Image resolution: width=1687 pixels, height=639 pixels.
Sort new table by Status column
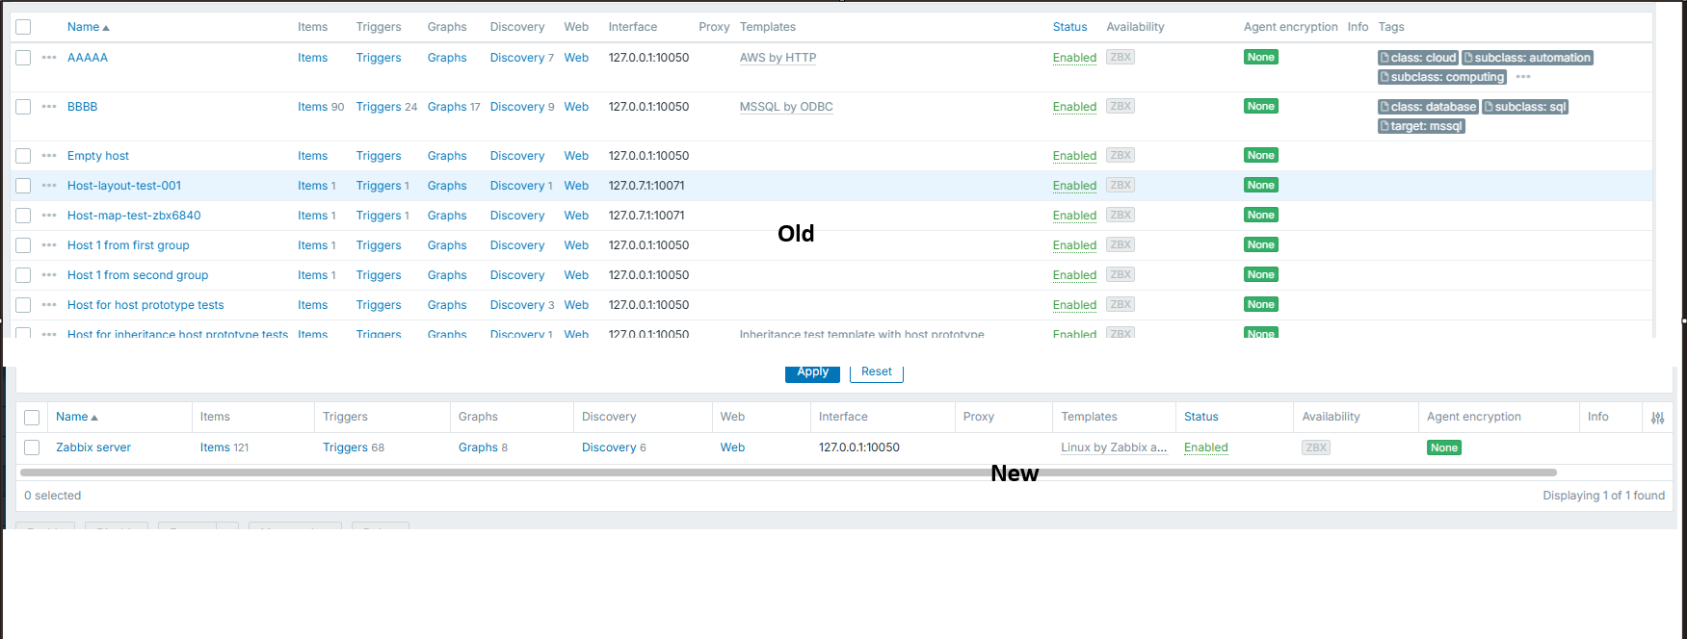[x=1200, y=417]
